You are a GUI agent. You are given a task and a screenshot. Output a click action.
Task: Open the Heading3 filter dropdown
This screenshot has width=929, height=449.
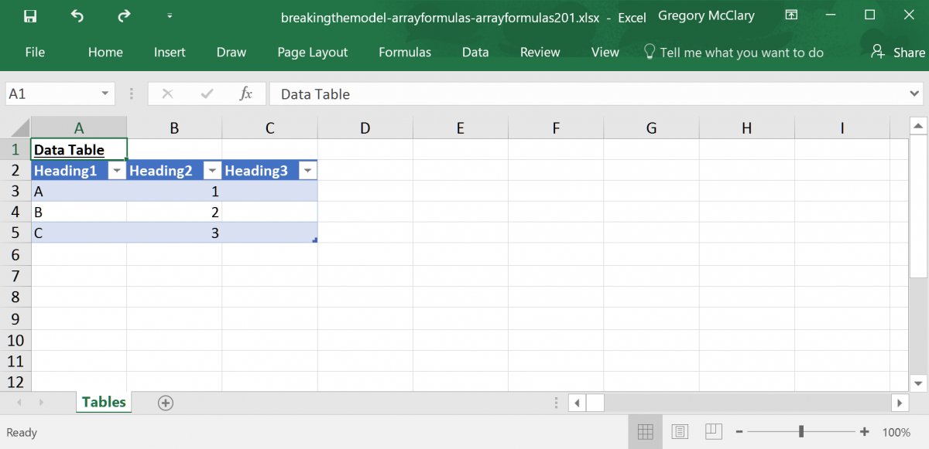click(x=307, y=169)
